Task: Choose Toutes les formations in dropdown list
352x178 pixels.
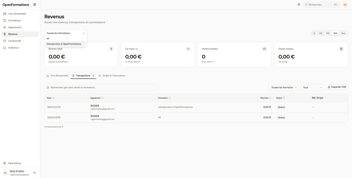Action: coord(66,33)
